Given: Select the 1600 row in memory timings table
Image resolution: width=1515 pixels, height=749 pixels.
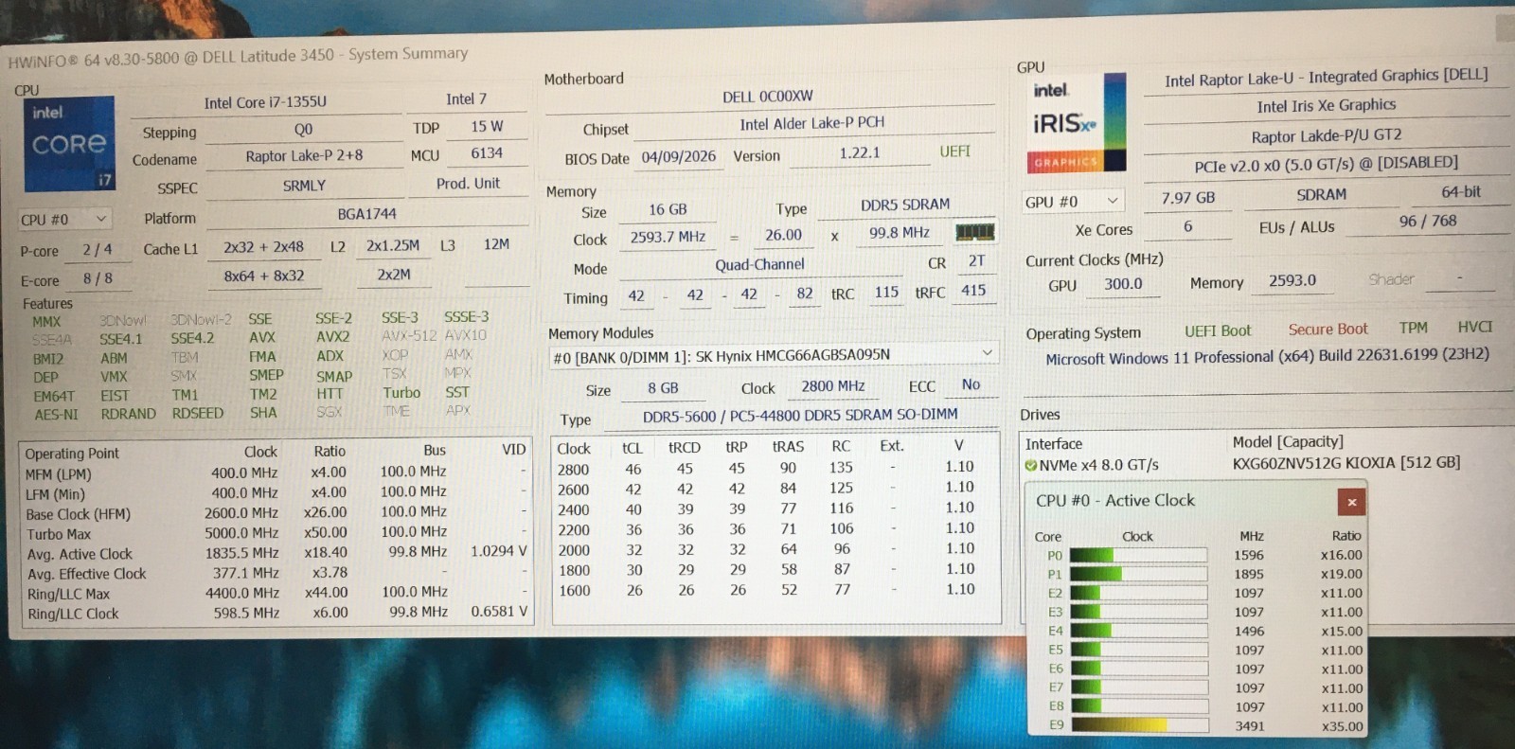Looking at the screenshot, I should click(x=775, y=590).
